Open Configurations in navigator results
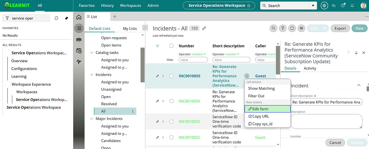Image resolution: width=369 pixels, height=149 pixels. (x=24, y=69)
